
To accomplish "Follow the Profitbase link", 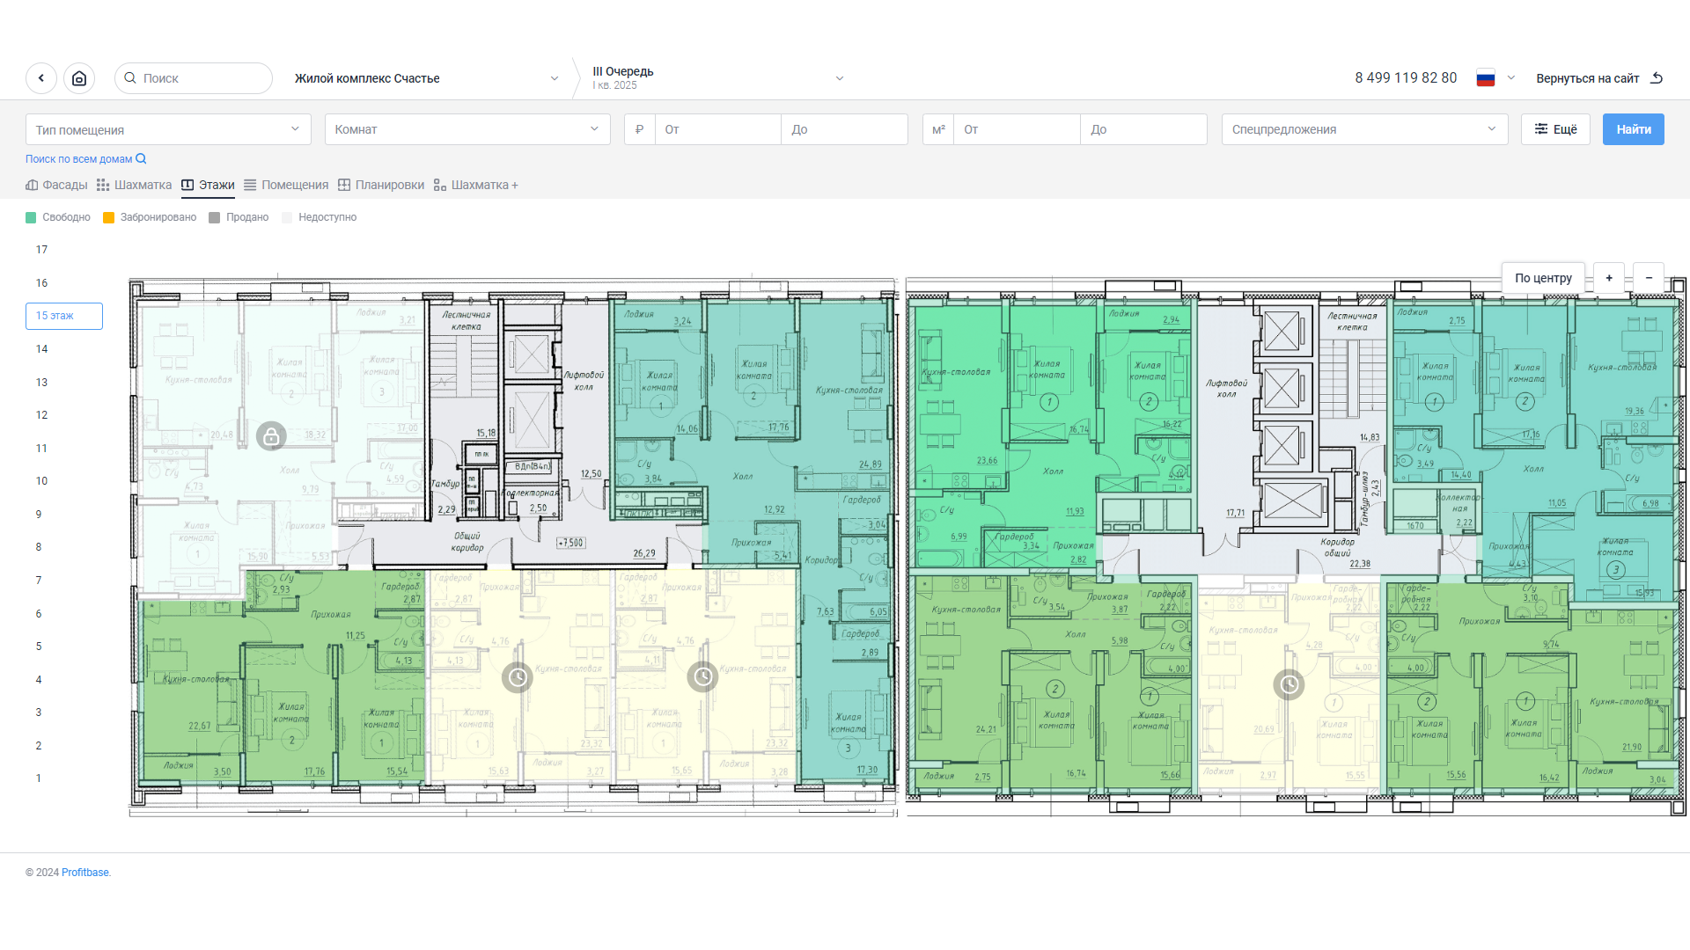I will [x=85, y=873].
